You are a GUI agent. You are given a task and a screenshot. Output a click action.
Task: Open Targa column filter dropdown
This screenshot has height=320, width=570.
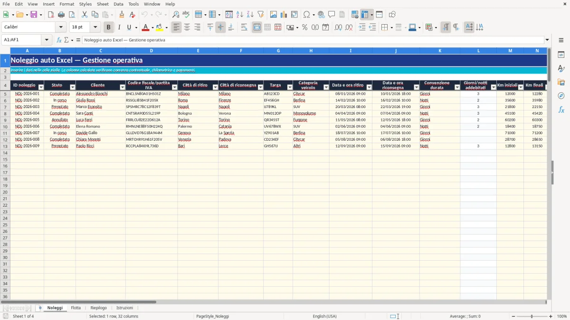click(290, 87)
